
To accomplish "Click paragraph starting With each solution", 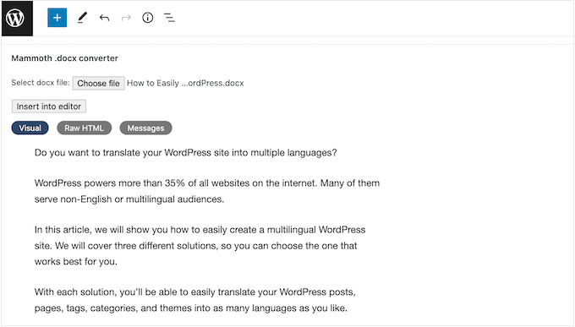I will 195,300.
